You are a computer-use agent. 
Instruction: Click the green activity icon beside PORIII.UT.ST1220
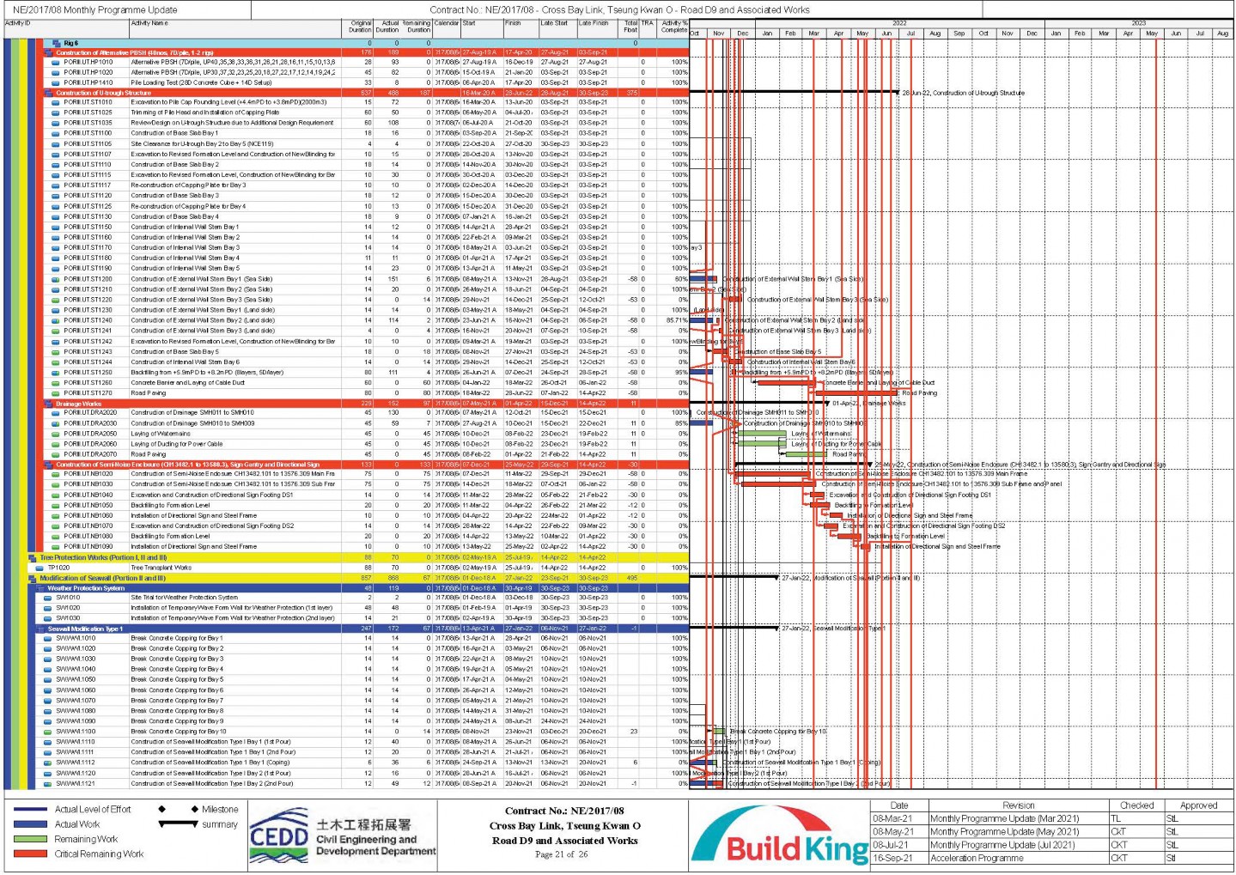[56, 300]
